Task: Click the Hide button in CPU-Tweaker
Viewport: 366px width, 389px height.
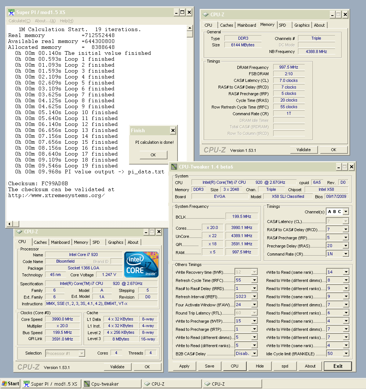Action: click(260, 366)
